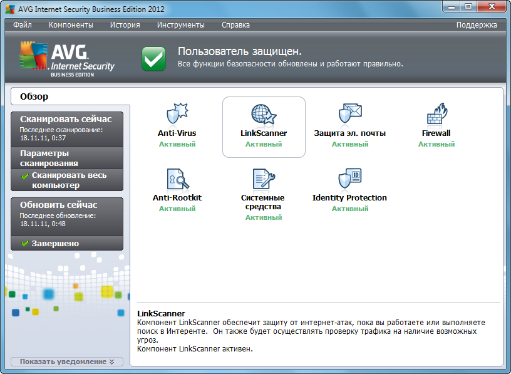Image resolution: width=511 pixels, height=374 pixels.
Task: Click Активный status under Anti-Virus
Action: point(177,144)
